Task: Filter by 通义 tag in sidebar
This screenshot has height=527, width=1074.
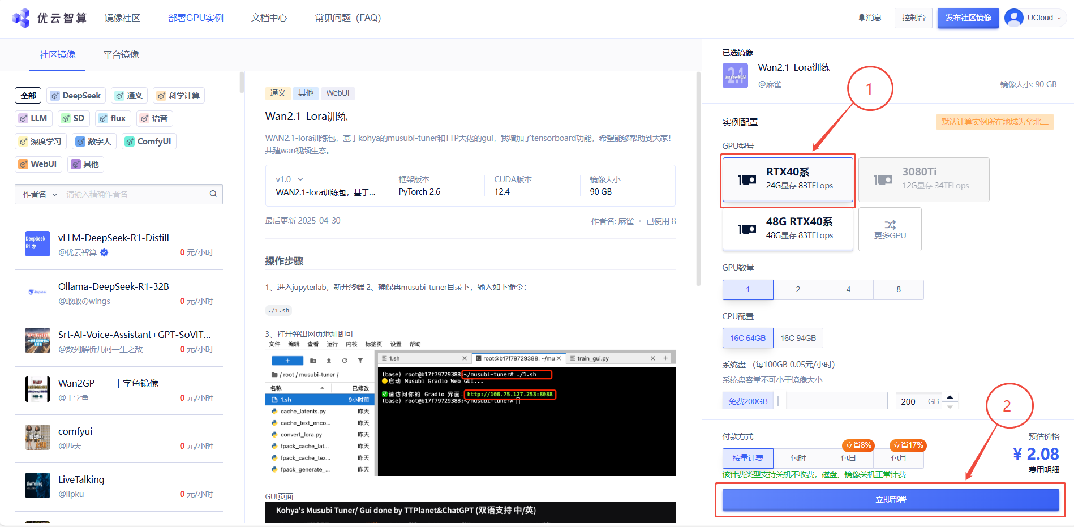Action: point(129,96)
